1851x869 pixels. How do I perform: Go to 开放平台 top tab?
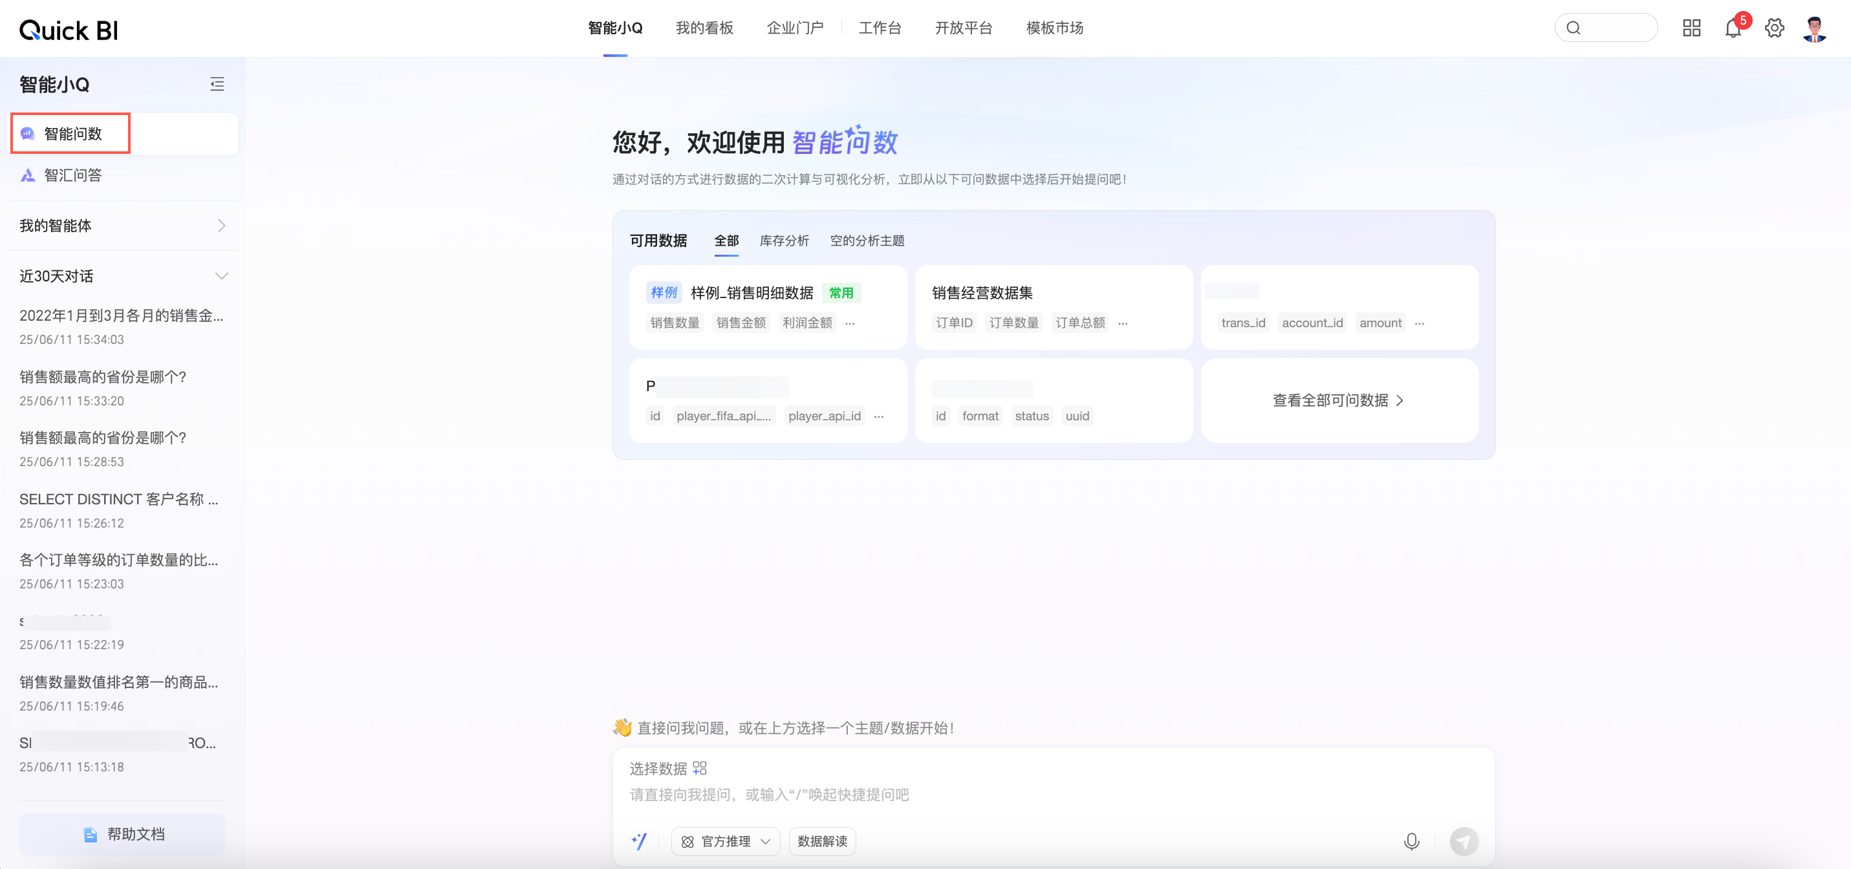click(963, 28)
